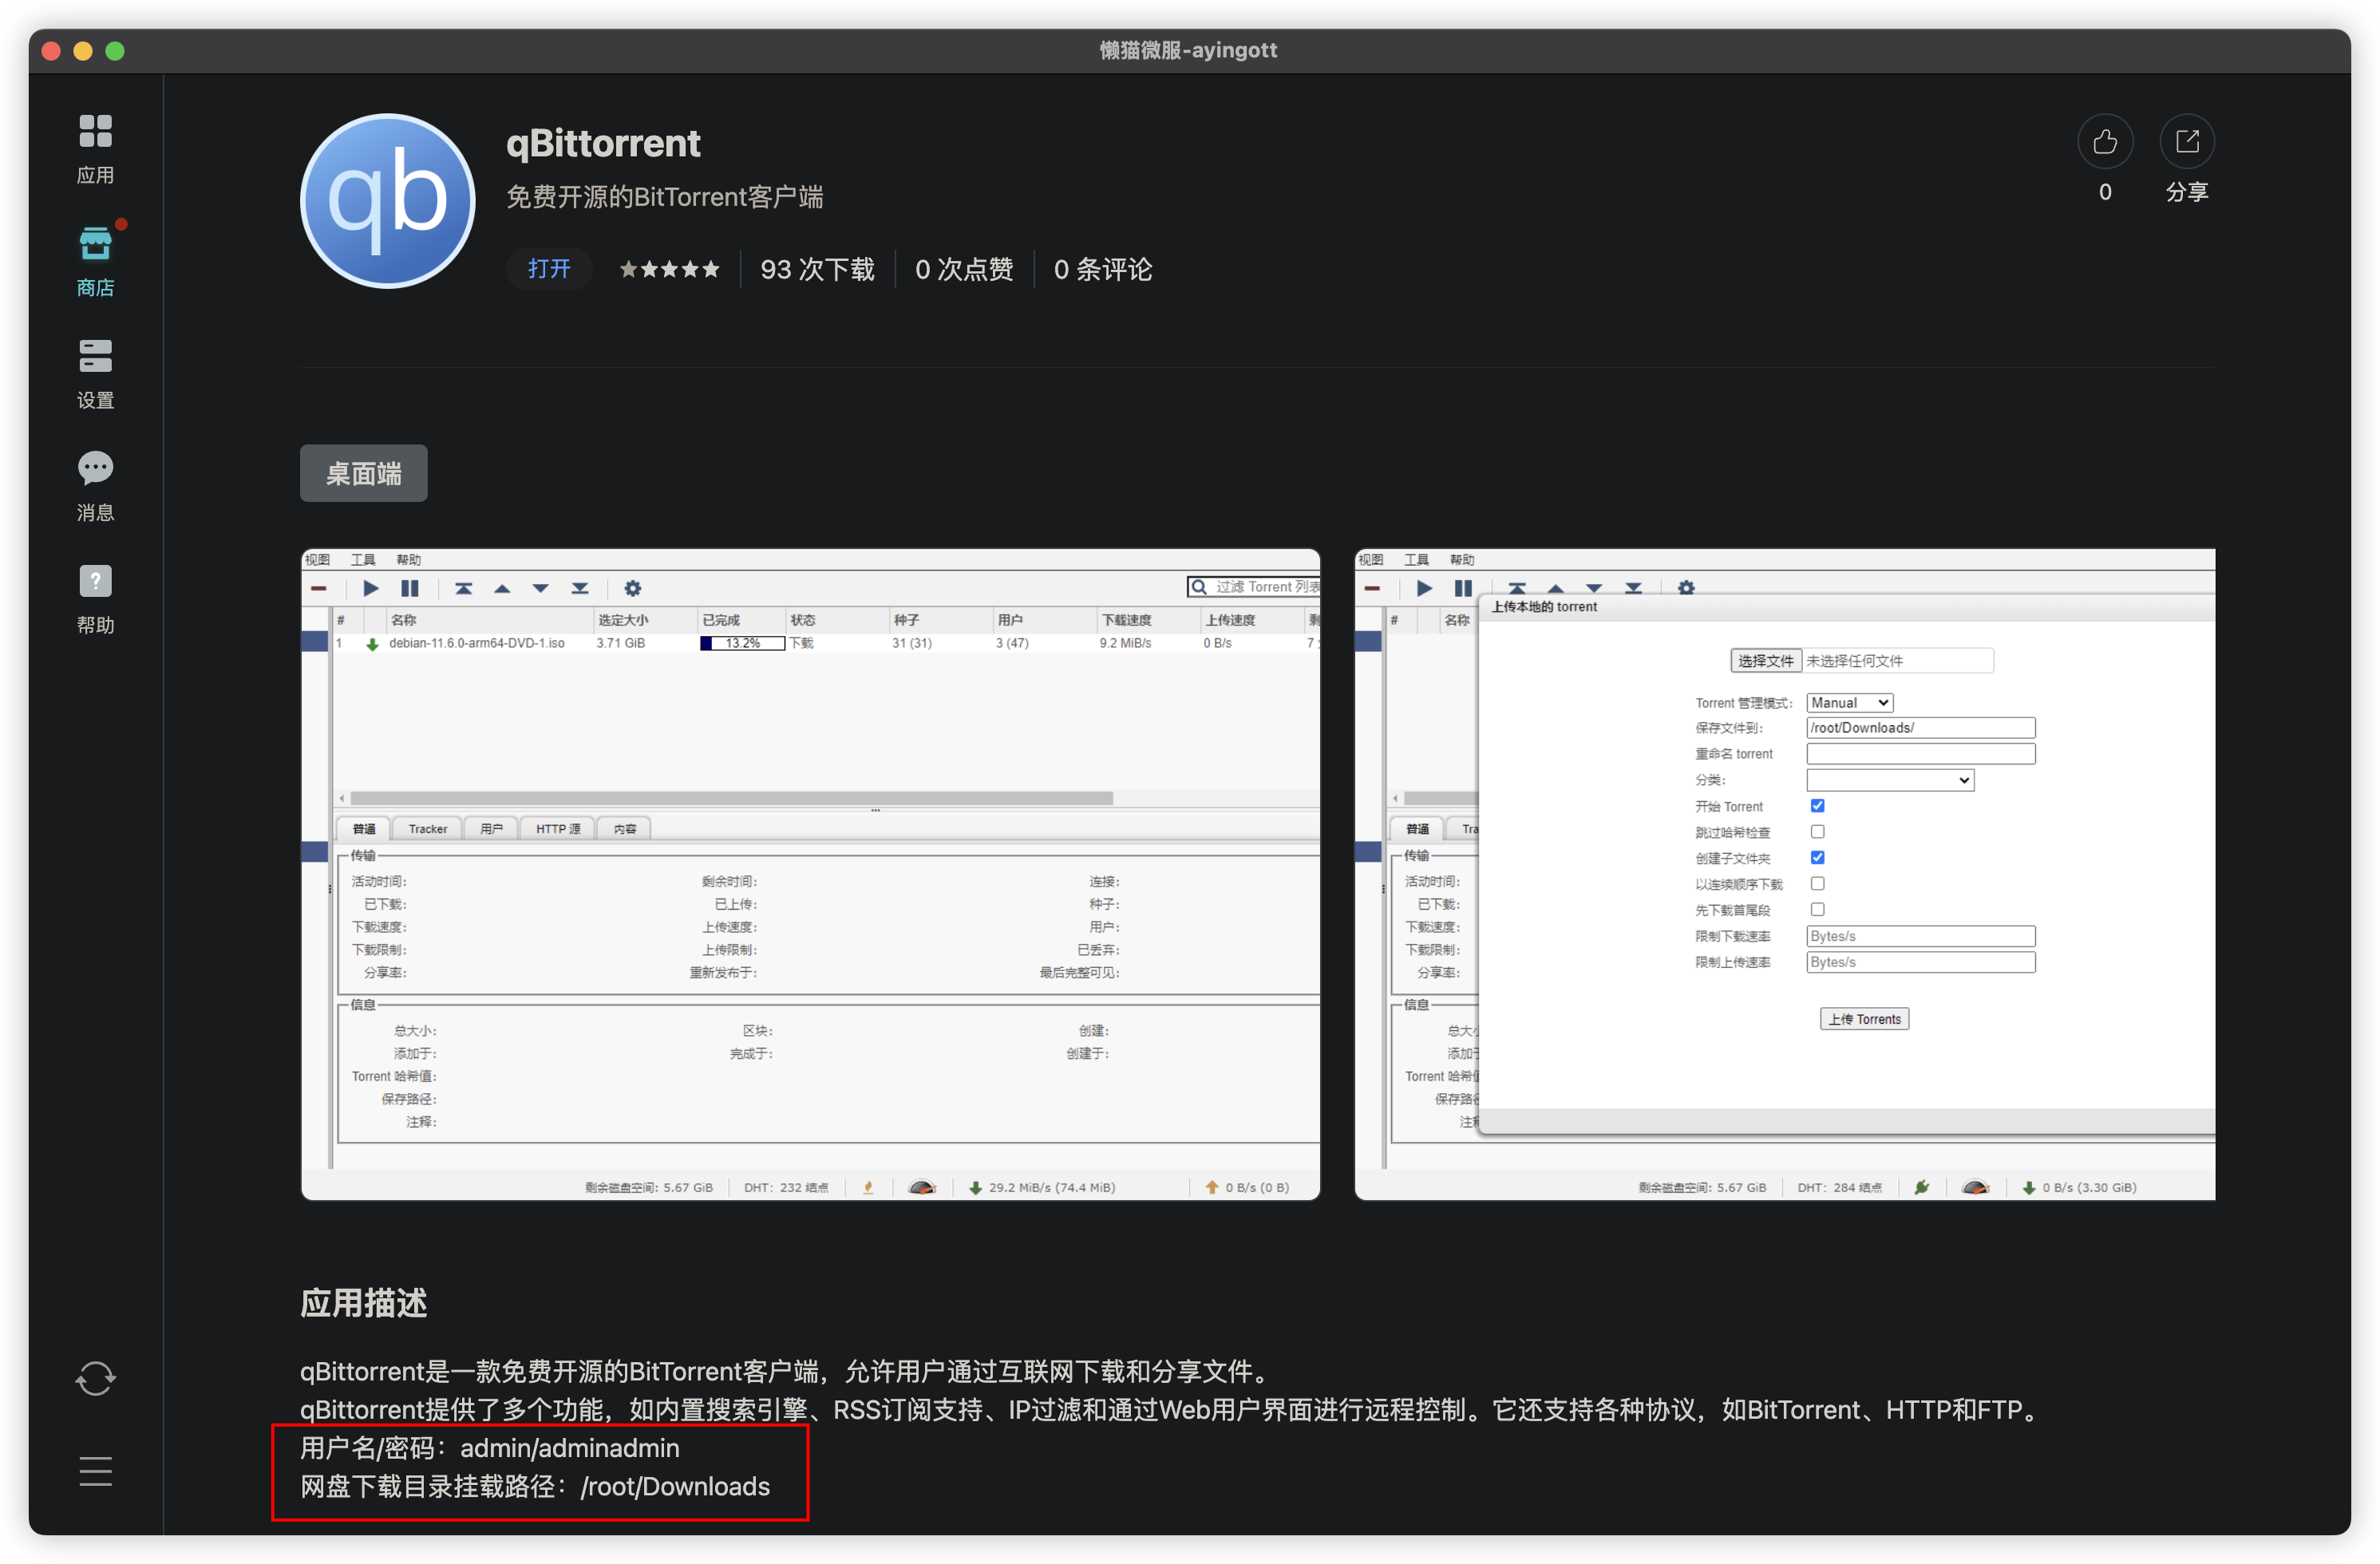
Task: Select the 桌面端 desktop tab button
Action: click(364, 473)
